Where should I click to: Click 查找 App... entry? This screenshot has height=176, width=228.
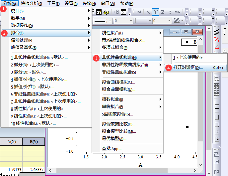[x=127, y=149]
